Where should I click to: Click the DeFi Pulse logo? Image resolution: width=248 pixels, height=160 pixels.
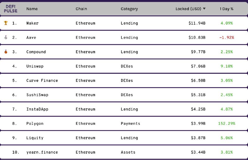(x=11, y=9)
